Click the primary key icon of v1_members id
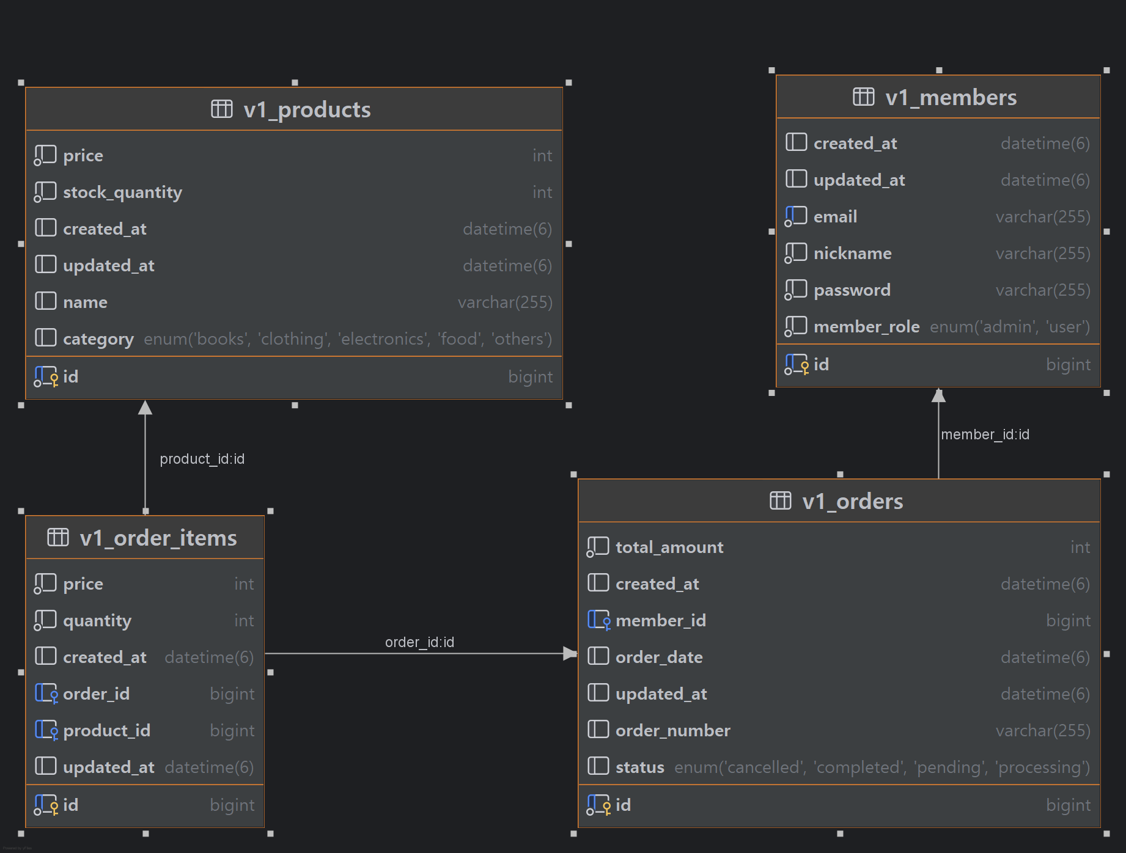The height and width of the screenshot is (853, 1126). coord(797,364)
